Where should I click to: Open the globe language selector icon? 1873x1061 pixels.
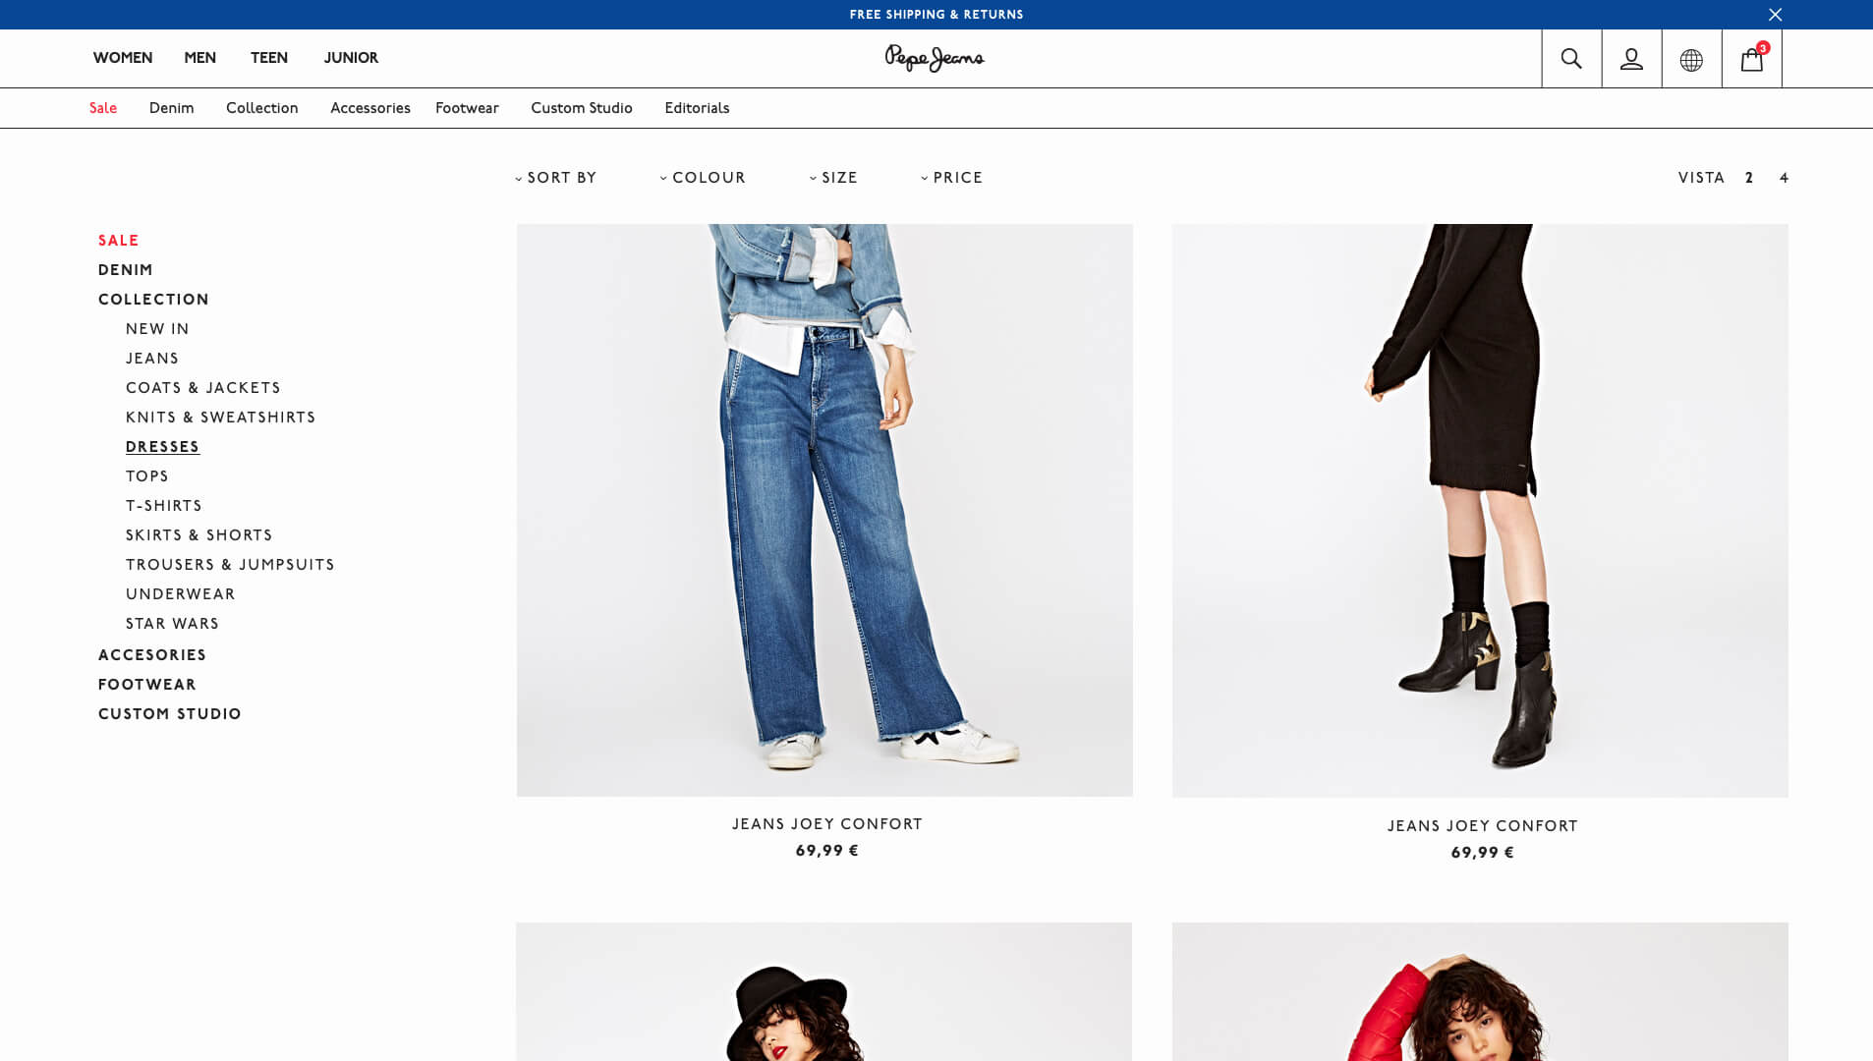1691,59
